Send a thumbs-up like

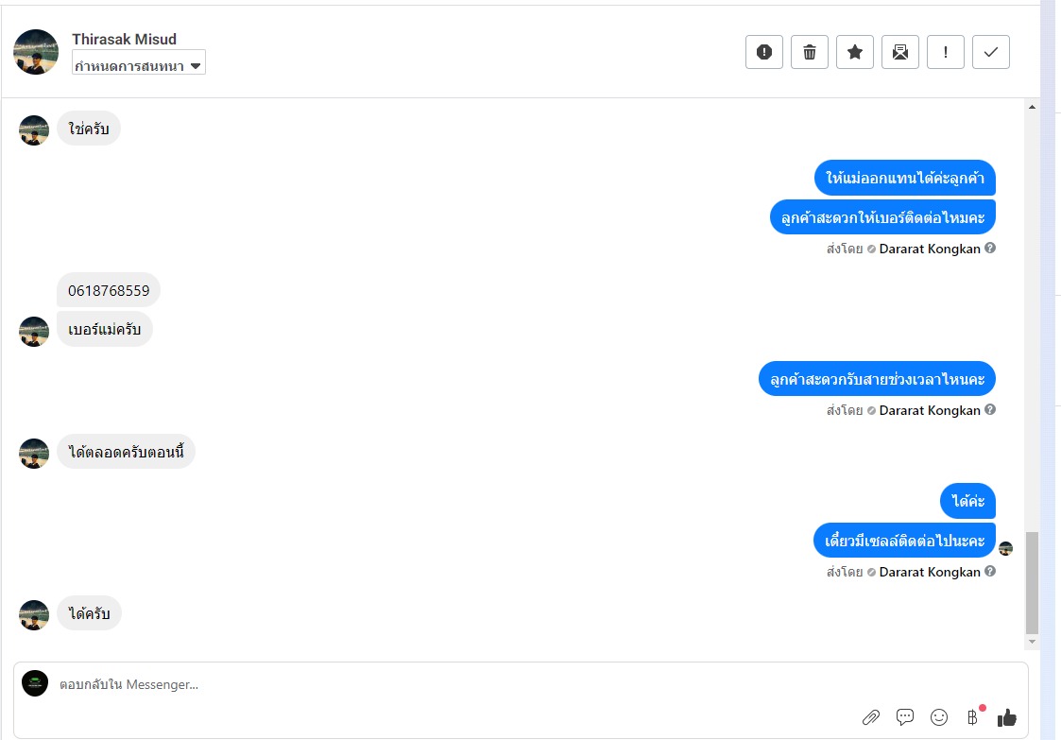(x=1007, y=717)
